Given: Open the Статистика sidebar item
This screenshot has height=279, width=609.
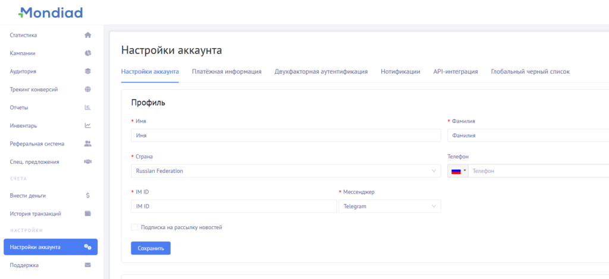Looking at the screenshot, I should coord(51,35).
